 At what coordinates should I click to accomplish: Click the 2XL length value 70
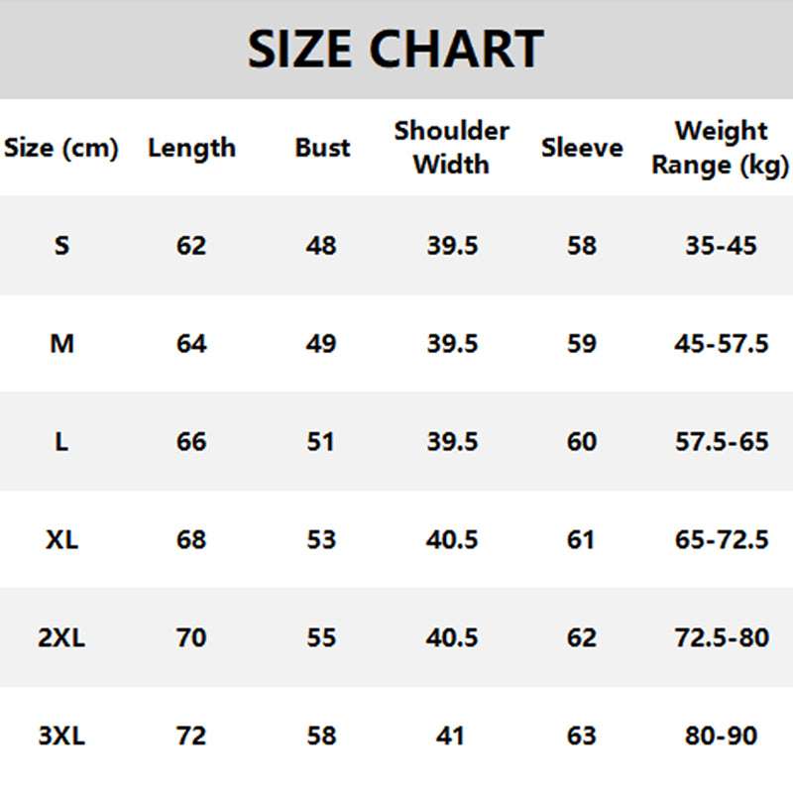point(191,637)
